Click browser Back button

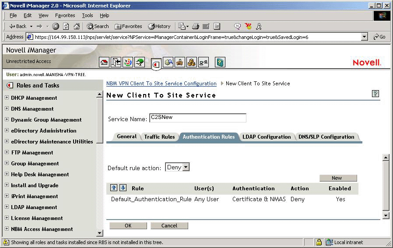(x=18, y=26)
